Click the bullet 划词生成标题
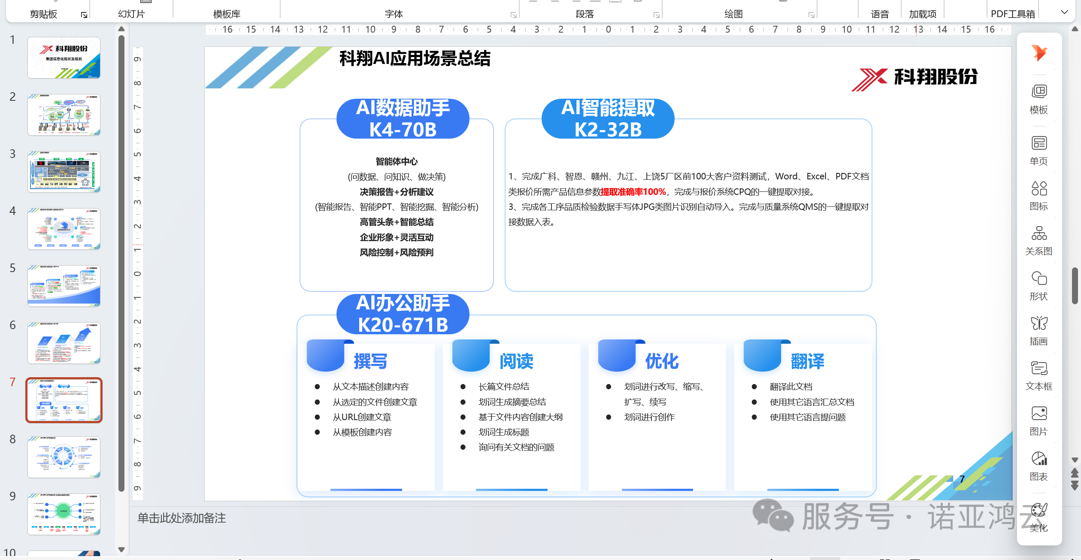The width and height of the screenshot is (1081, 560). 504,432
